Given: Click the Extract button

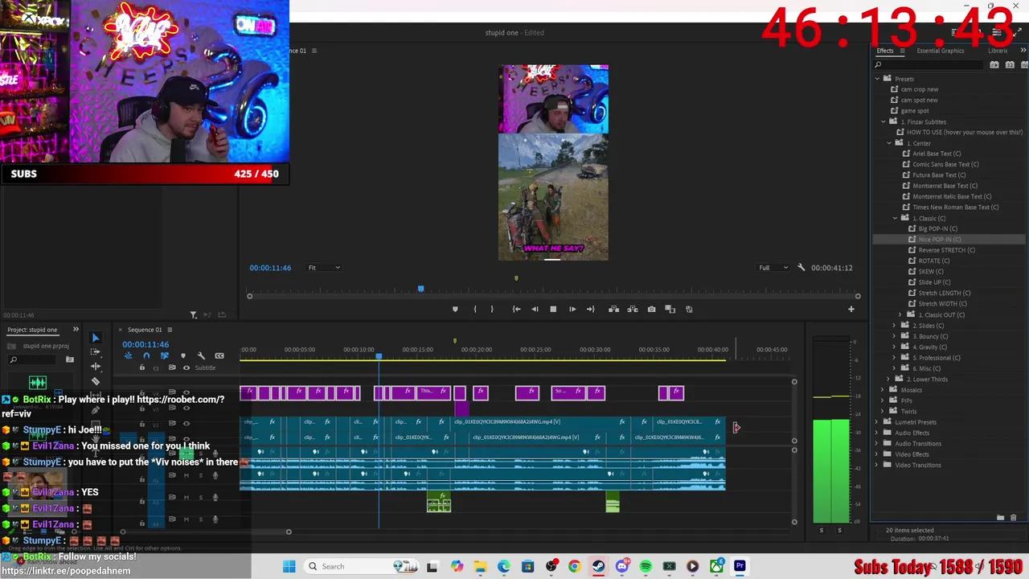Looking at the screenshot, I should (633, 309).
